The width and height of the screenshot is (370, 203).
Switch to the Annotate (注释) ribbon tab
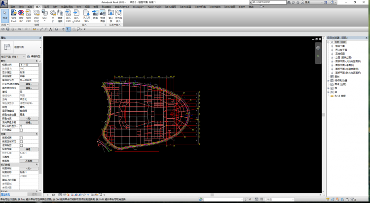[x=46, y=7]
